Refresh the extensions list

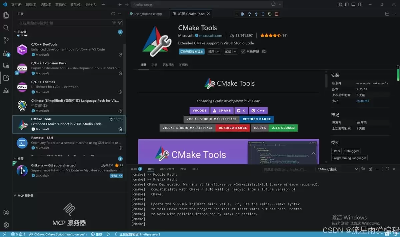pos(113,14)
